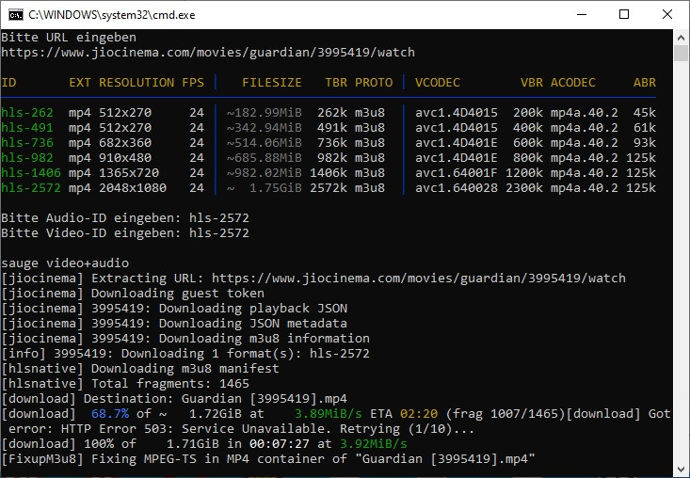Viewport: 690px width, 478px height.
Task: Close the cmd.exe window
Action: pos(667,14)
